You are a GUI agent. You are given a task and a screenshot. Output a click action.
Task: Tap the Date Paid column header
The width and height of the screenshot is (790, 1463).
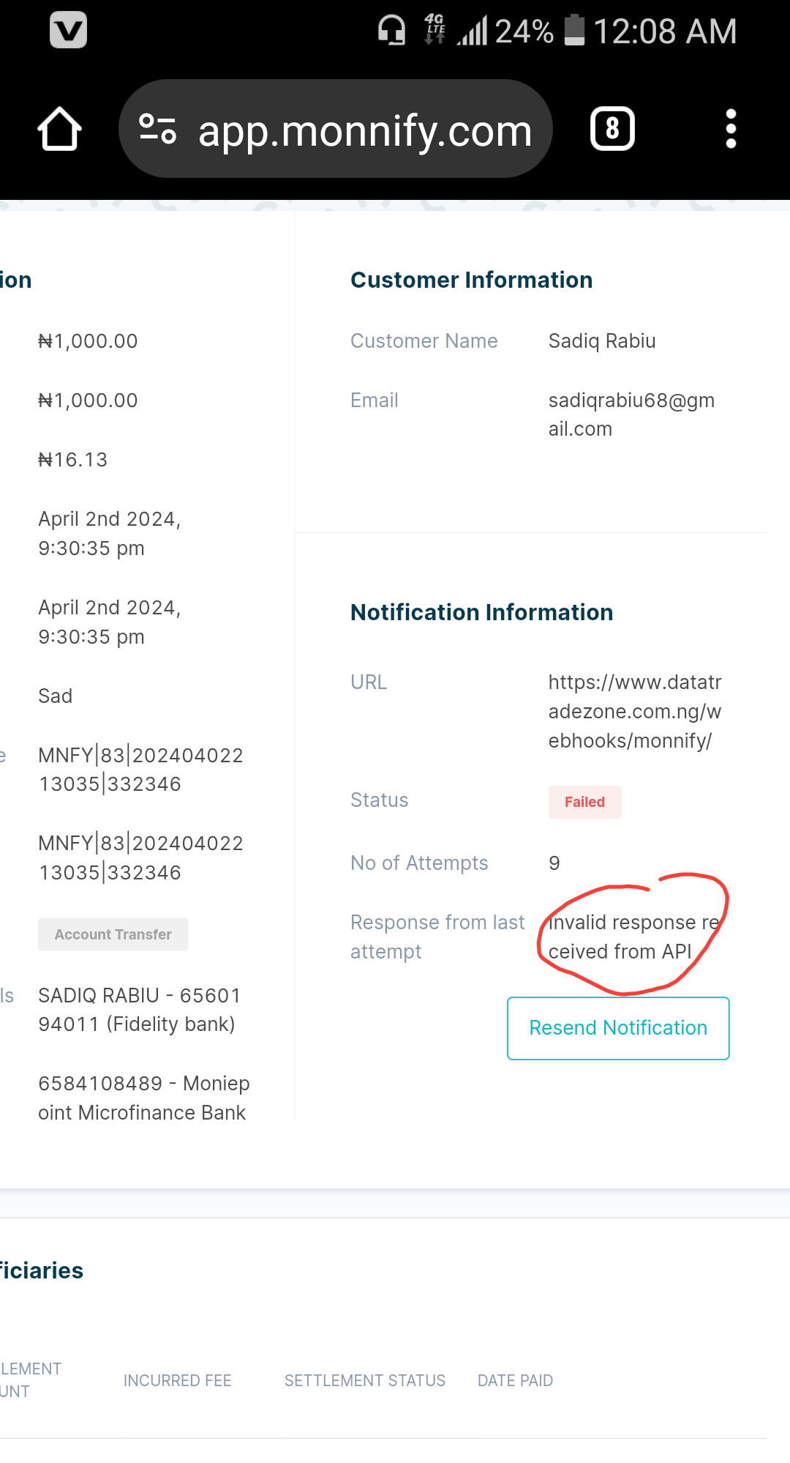[x=515, y=1380]
